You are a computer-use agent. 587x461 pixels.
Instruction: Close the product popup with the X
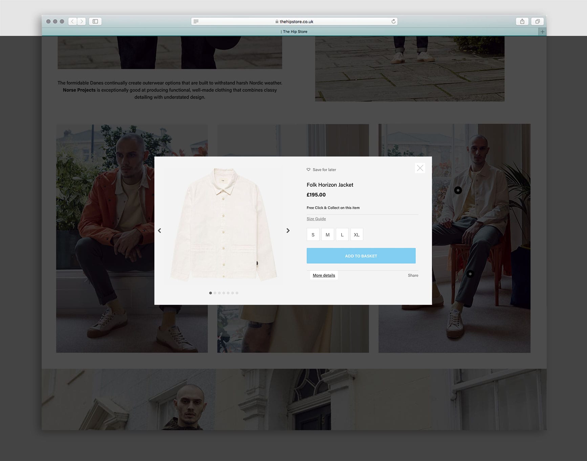pos(420,168)
